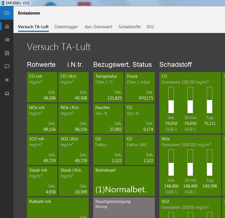Select the NOx roh tile

42,119
